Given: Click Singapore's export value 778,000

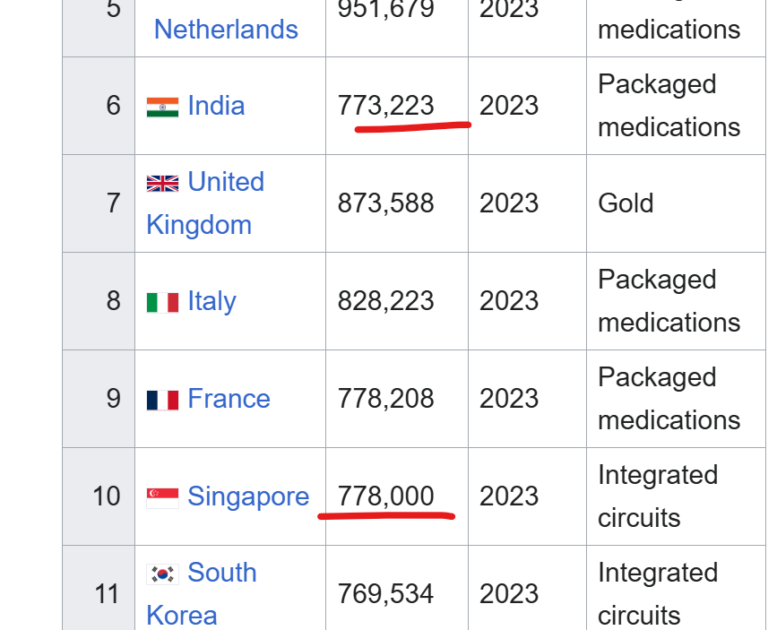Looking at the screenshot, I should (385, 496).
